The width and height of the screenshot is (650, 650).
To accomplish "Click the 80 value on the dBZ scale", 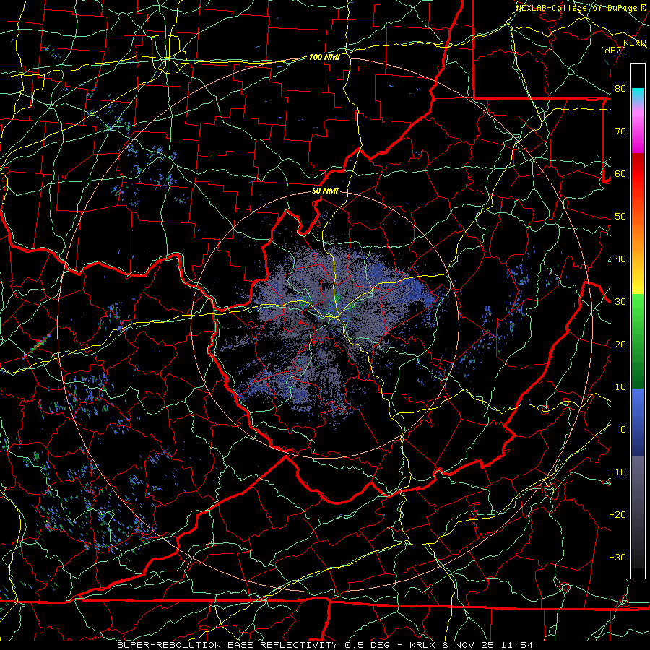I will point(620,88).
